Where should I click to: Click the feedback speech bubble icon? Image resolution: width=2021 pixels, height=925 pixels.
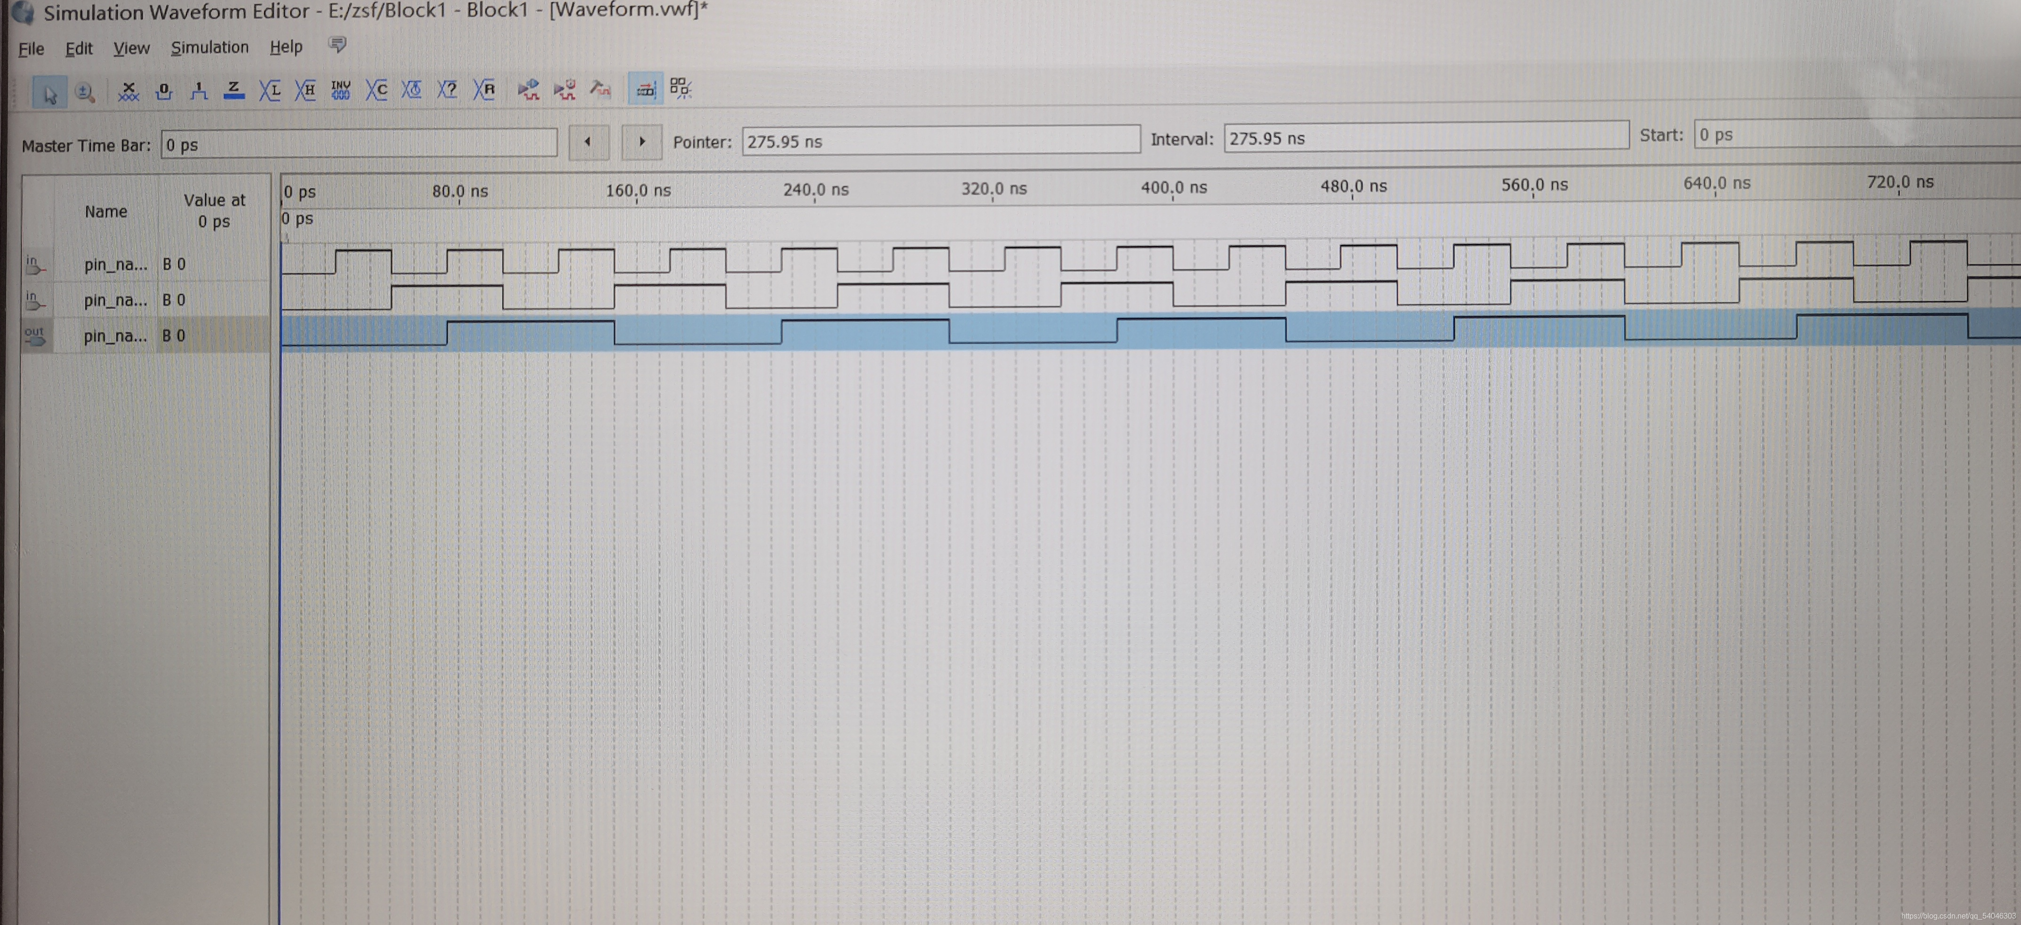(337, 45)
